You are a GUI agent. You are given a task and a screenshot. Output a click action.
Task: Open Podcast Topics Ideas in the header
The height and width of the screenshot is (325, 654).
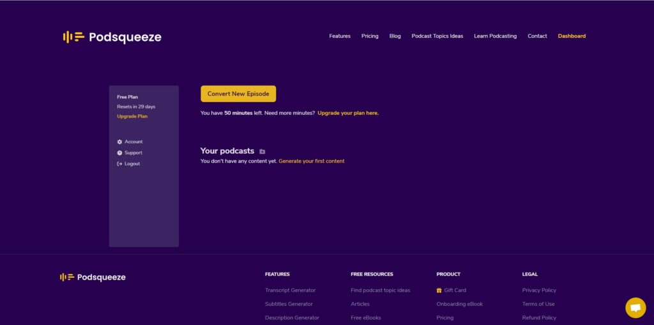pos(437,36)
